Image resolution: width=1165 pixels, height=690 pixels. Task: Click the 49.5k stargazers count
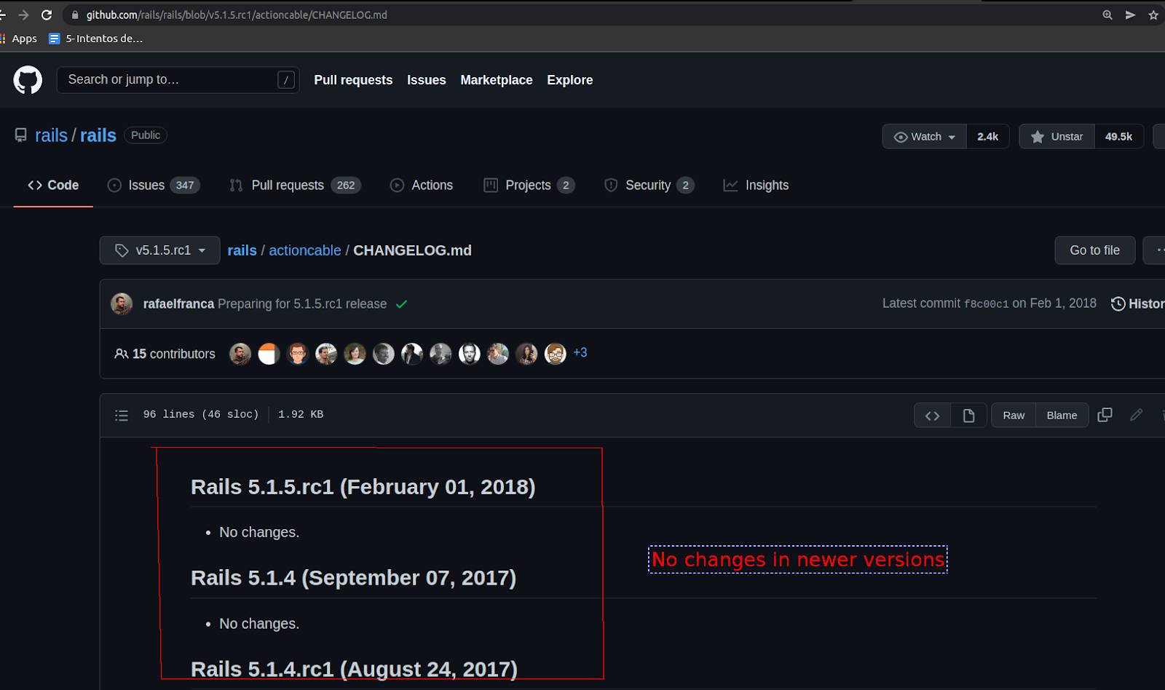(1118, 137)
